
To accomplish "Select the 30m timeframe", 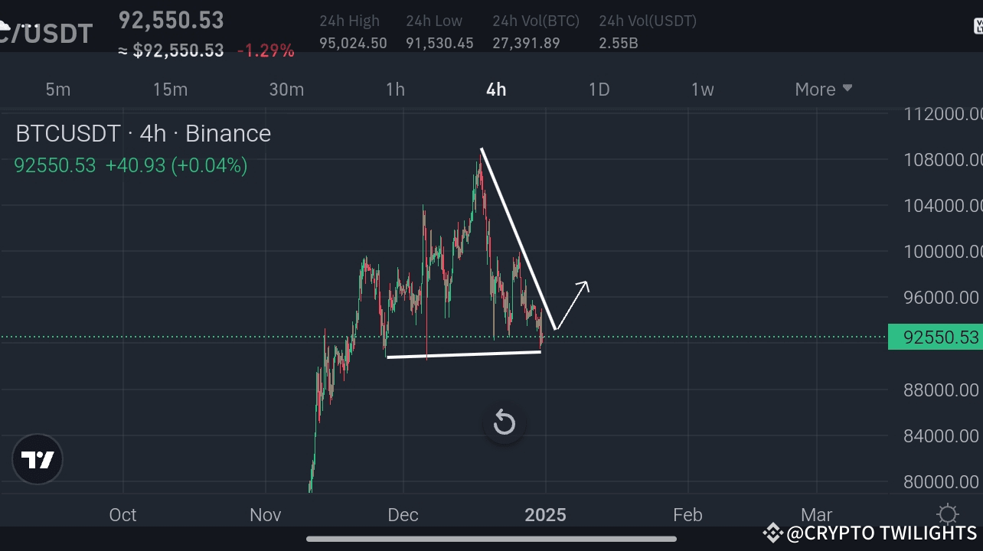I will pyautogui.click(x=286, y=89).
